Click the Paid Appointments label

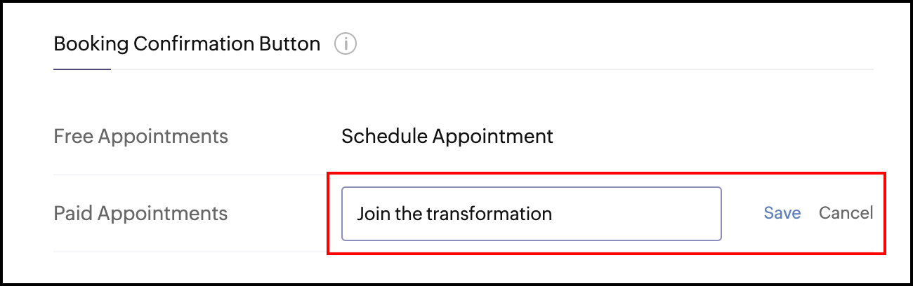coord(140,213)
